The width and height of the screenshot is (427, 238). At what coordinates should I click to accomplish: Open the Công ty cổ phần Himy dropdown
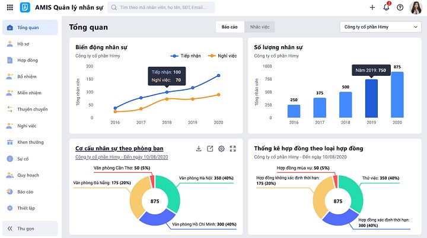[380, 27]
